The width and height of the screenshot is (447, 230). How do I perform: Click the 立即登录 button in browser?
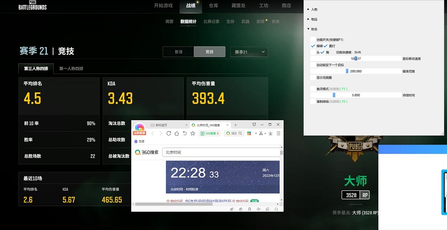(x=140, y=133)
